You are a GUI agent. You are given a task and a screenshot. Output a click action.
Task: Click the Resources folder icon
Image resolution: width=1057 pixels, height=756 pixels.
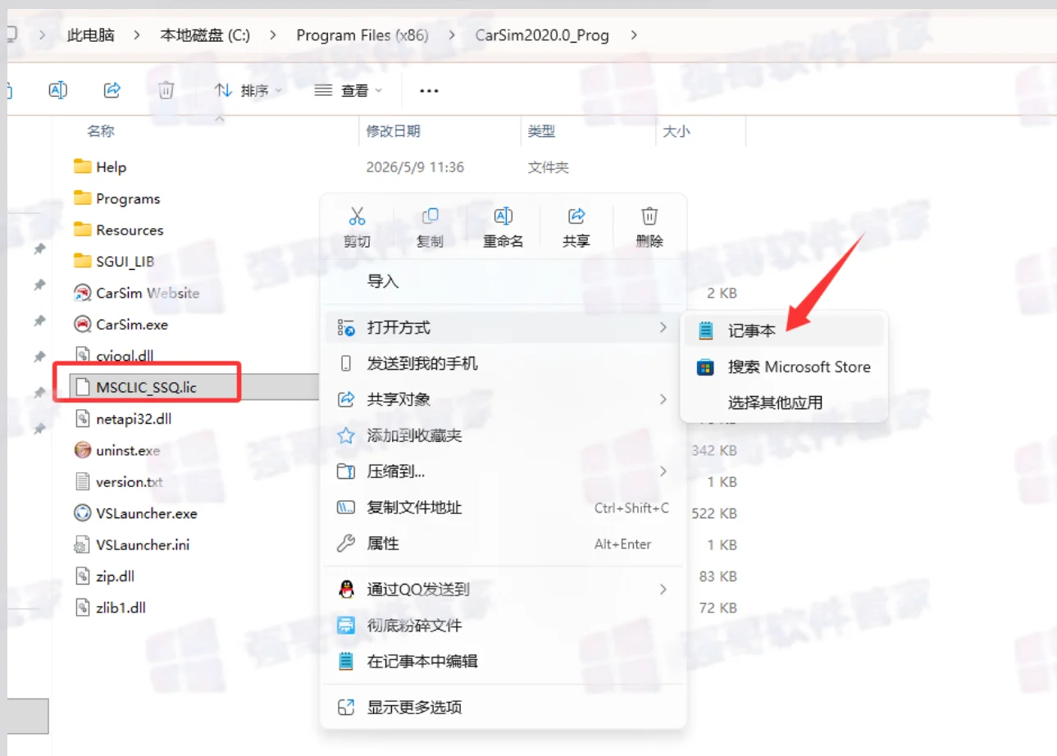[x=82, y=230]
